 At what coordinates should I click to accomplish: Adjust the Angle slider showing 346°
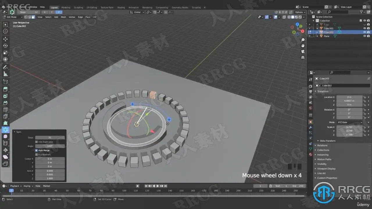[50, 146]
